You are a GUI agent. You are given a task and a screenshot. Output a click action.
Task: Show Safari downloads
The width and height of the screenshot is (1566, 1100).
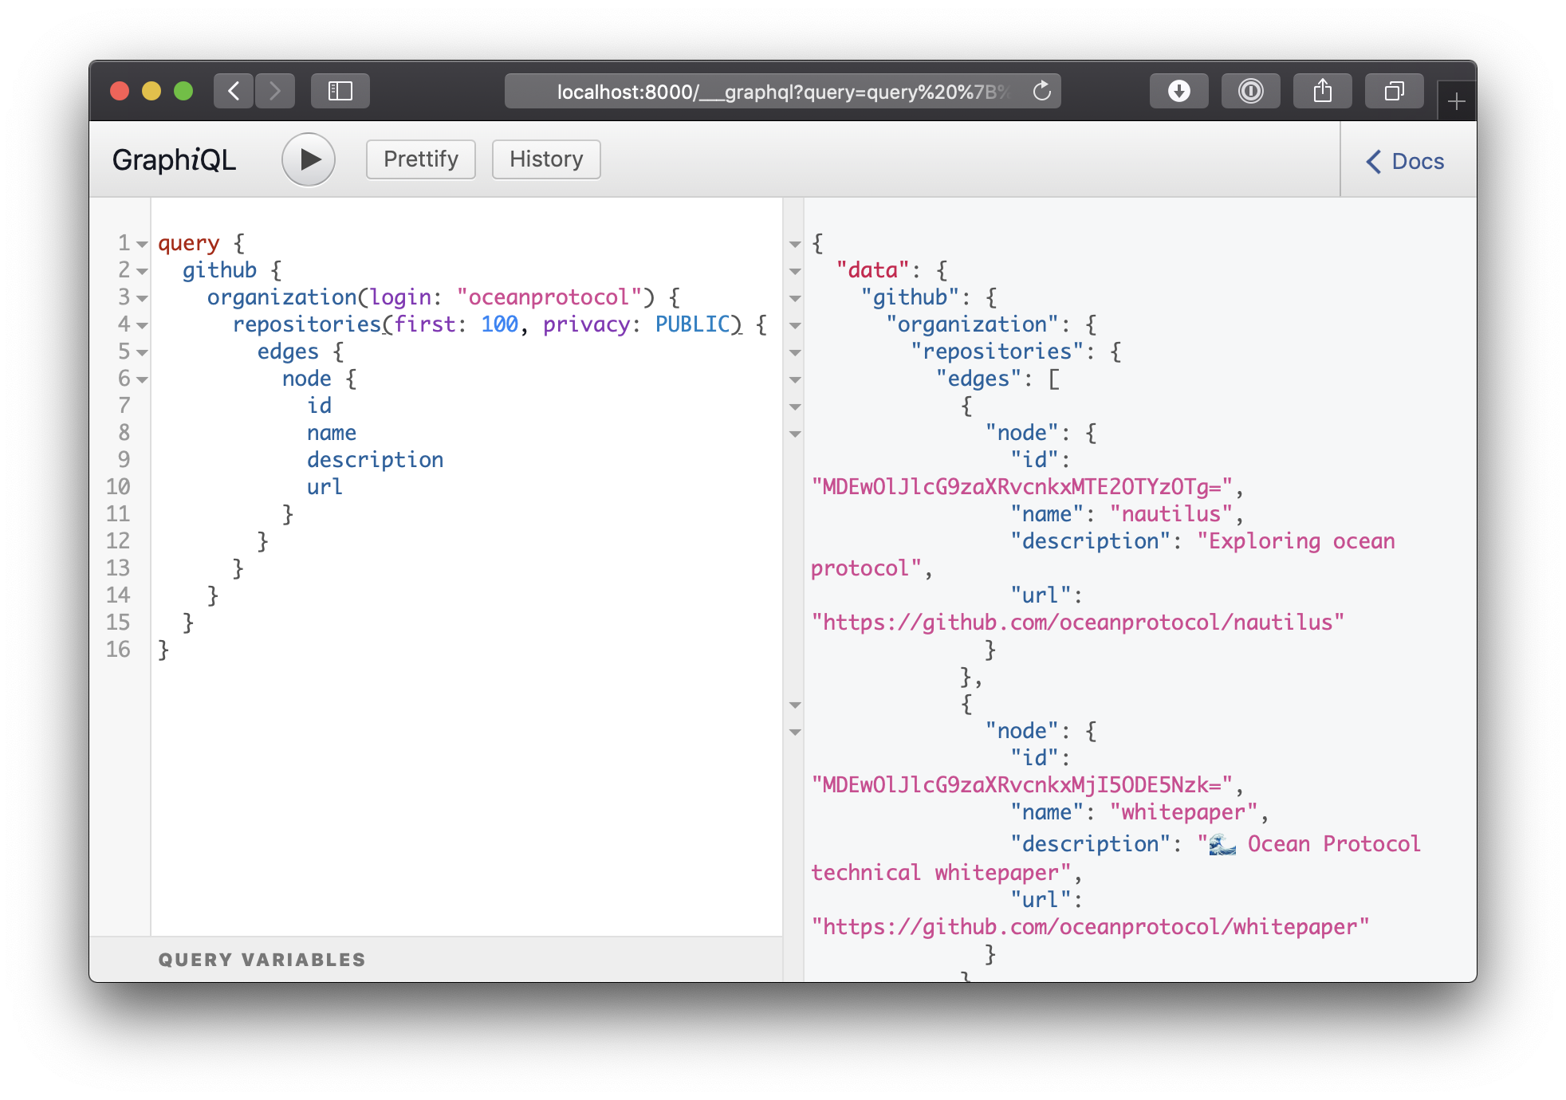pos(1179,91)
